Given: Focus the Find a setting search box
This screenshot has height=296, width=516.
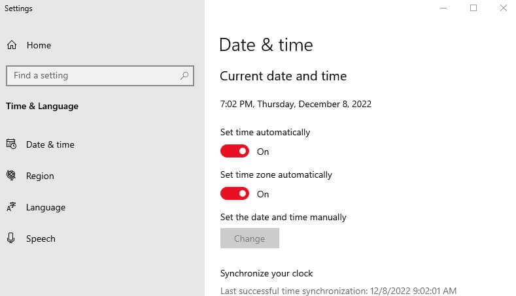Looking at the screenshot, I should click(x=92, y=76).
